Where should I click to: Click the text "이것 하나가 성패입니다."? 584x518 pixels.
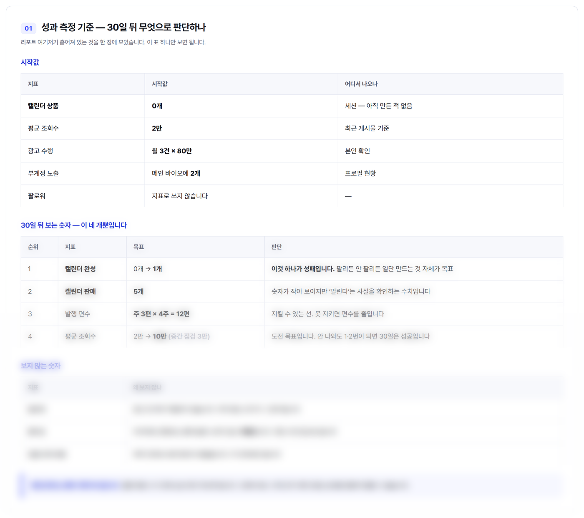[303, 269]
